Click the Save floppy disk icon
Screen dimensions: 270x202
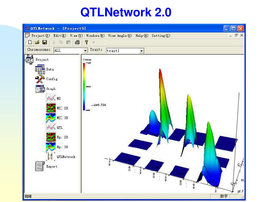point(45,42)
